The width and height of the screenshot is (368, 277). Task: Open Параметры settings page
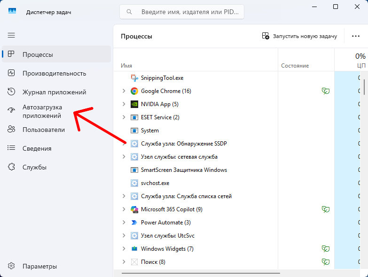pyautogui.click(x=56, y=266)
